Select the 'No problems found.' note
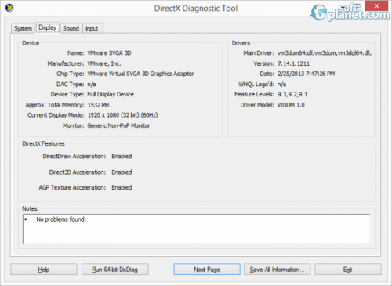The height and width of the screenshot is (286, 392). [x=61, y=219]
